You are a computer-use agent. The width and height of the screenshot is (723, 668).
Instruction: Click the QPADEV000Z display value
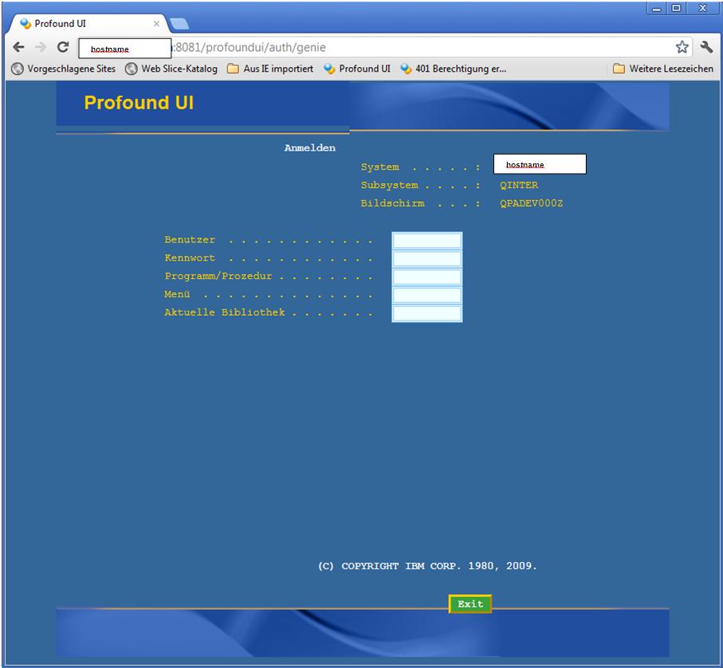pyautogui.click(x=531, y=203)
